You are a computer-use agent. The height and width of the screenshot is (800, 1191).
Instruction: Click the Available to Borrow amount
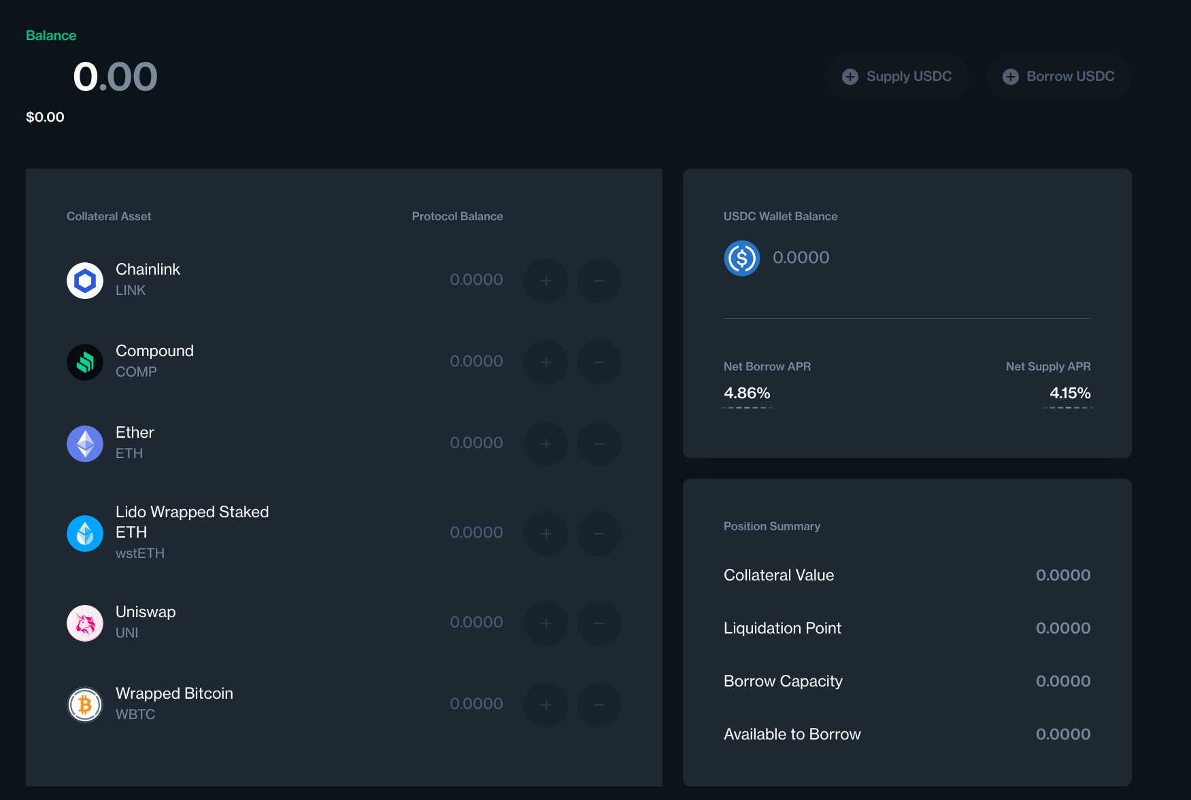1063,734
